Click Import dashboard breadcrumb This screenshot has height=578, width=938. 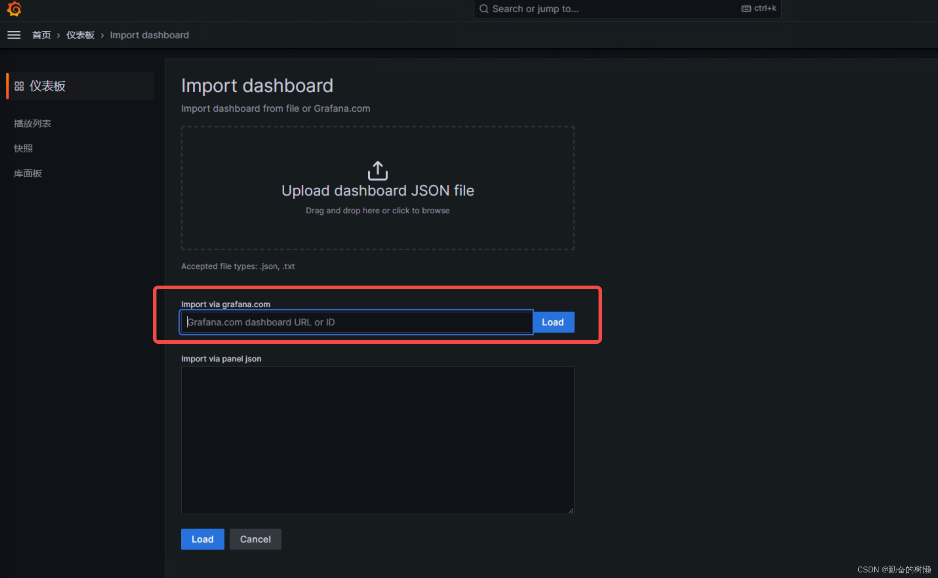(x=149, y=35)
